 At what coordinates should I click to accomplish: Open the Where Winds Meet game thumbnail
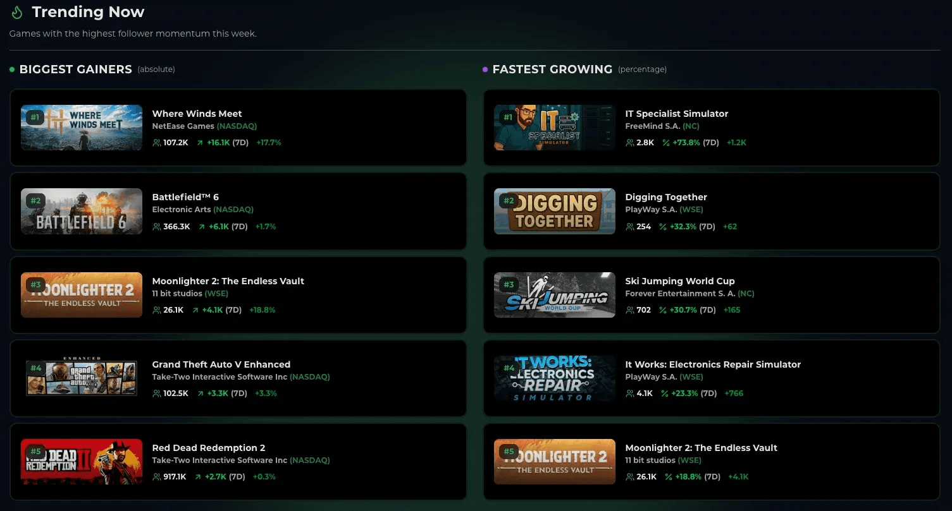(82, 128)
